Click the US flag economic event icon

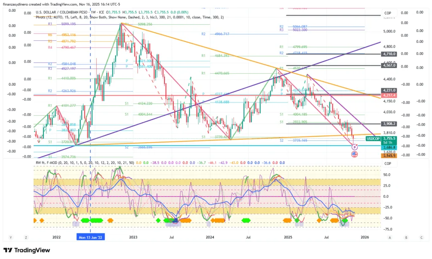coord(355,154)
